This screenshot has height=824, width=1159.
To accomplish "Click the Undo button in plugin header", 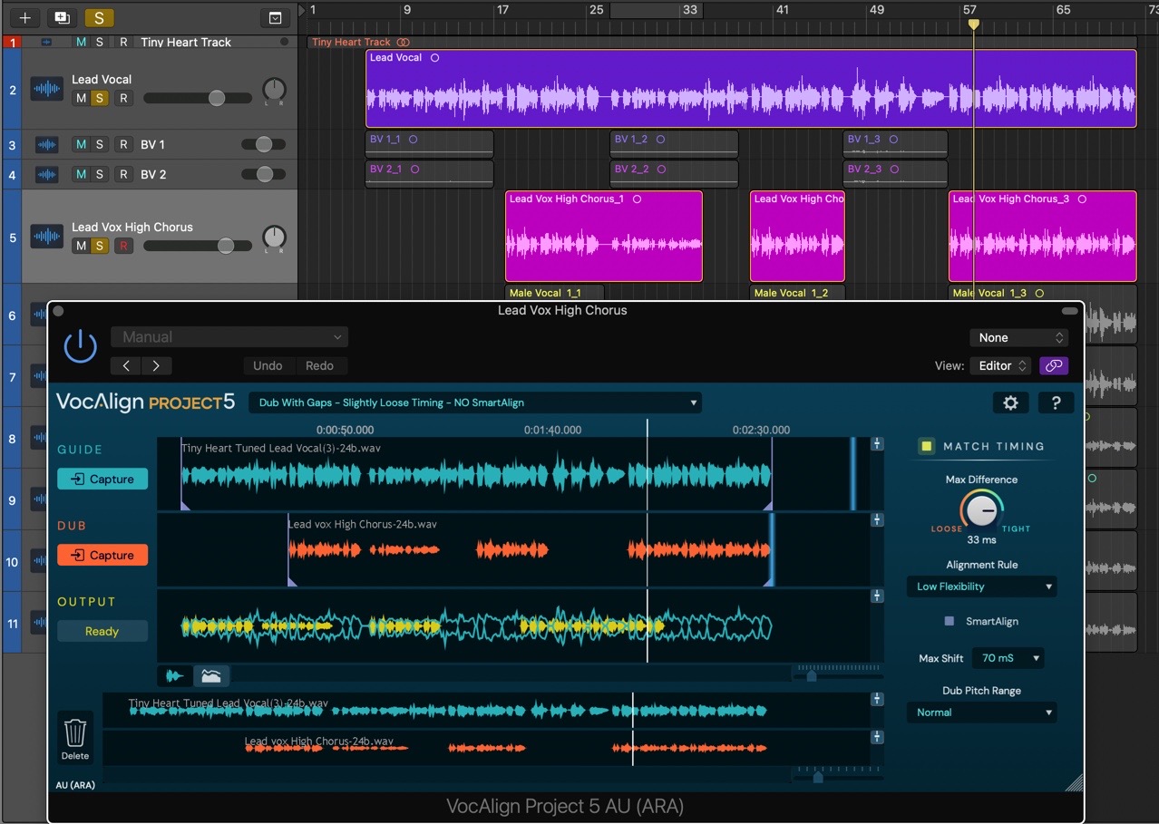I will coord(268,365).
